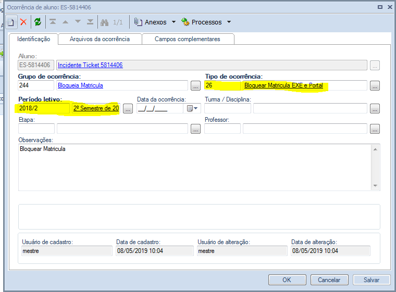Click the Aluno code ES-5814406 field

click(x=36, y=65)
